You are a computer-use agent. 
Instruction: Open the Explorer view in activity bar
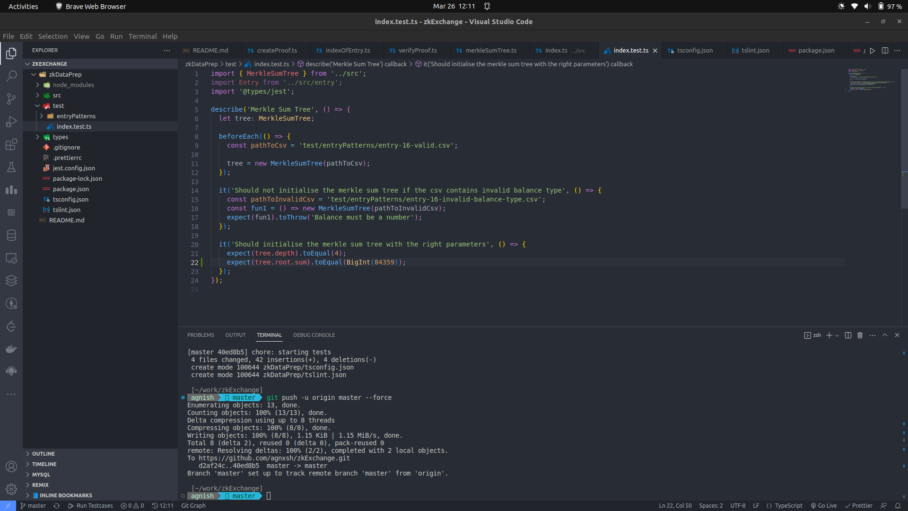[11, 53]
